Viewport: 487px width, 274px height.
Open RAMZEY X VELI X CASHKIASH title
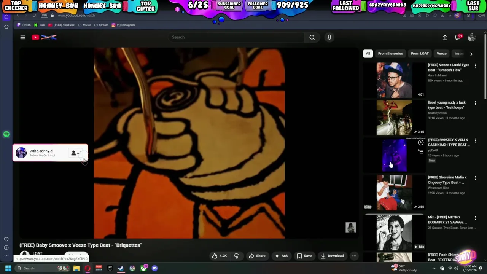click(x=449, y=142)
